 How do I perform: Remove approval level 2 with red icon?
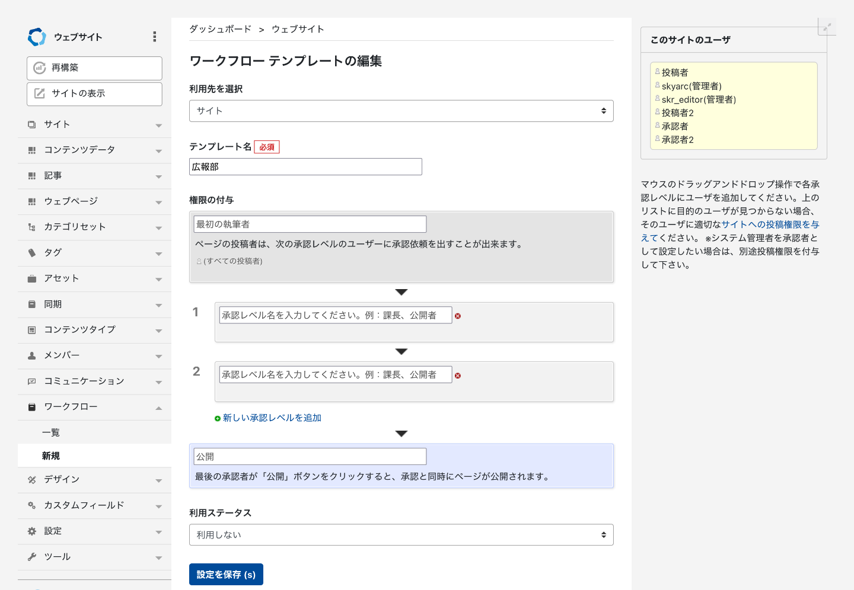[458, 376]
